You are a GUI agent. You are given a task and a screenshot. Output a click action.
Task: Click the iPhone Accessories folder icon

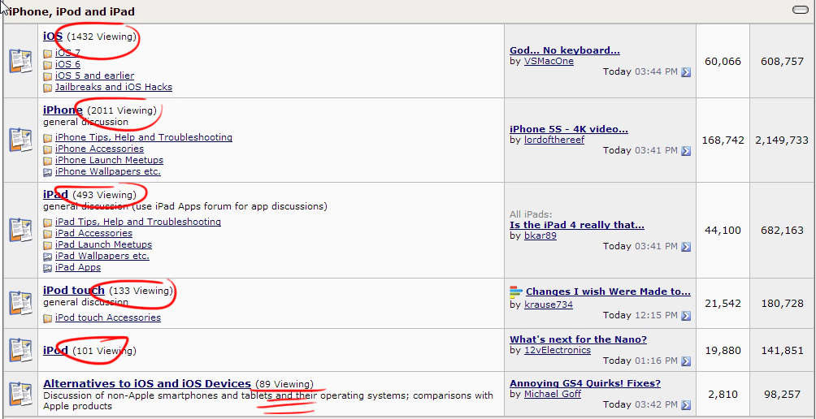pos(47,149)
